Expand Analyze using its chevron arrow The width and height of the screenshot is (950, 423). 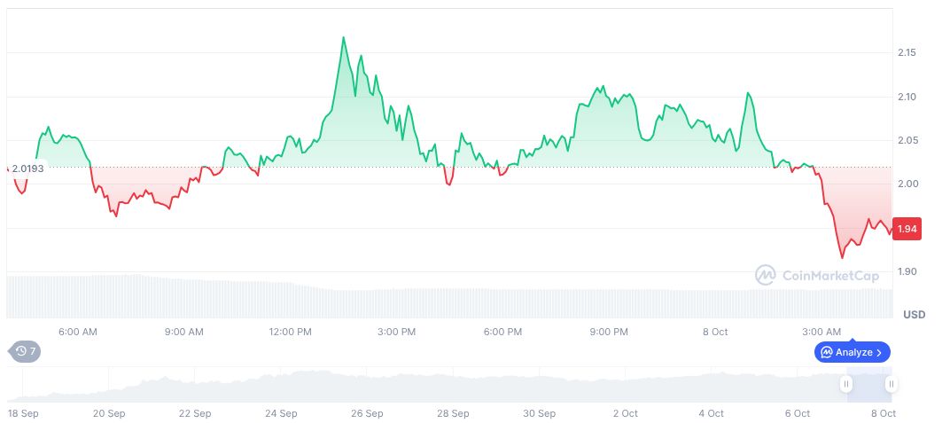[879, 352]
